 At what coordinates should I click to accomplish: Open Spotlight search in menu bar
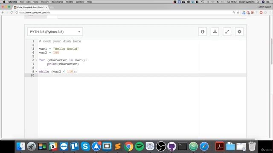(x=258, y=2)
